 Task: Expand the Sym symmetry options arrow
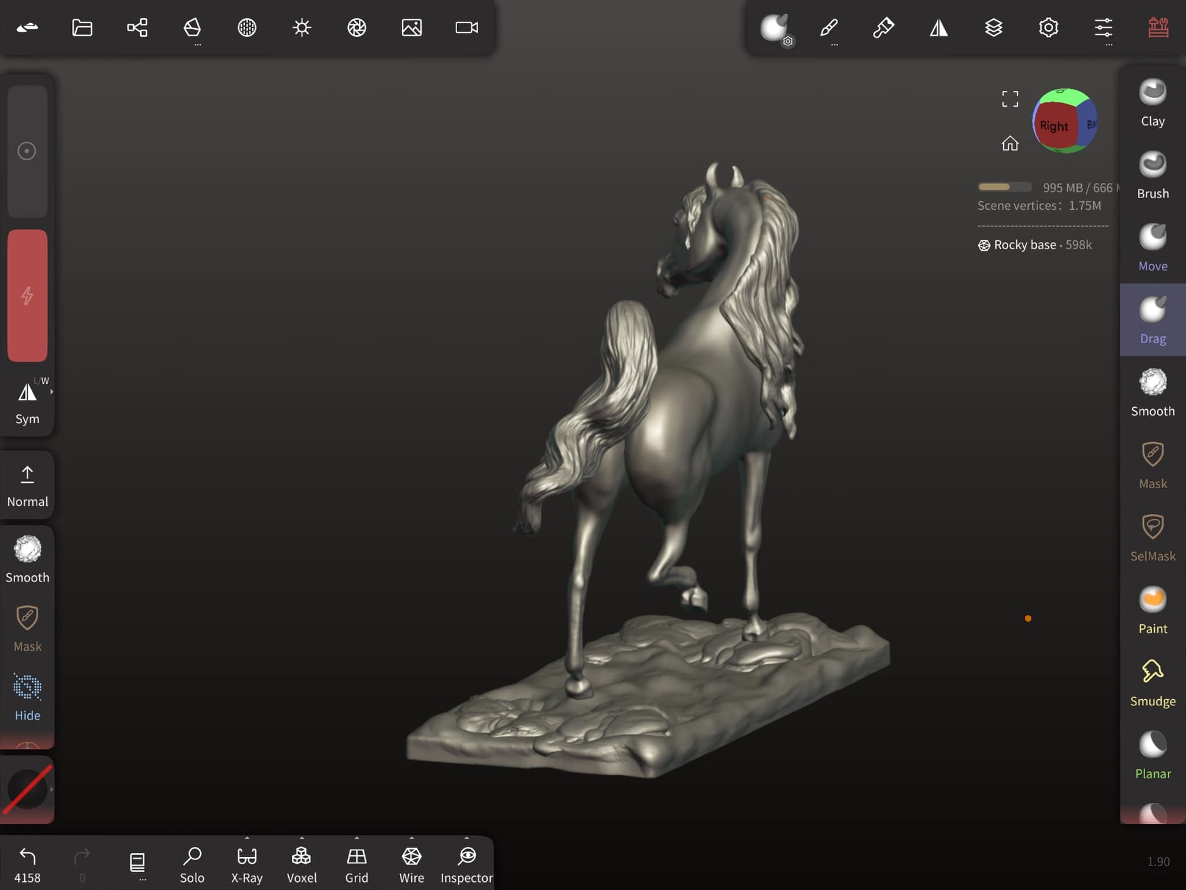click(x=51, y=392)
